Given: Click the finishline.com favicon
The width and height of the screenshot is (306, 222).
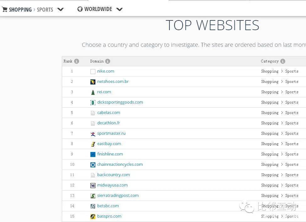Looking at the screenshot, I should pos(93,154).
